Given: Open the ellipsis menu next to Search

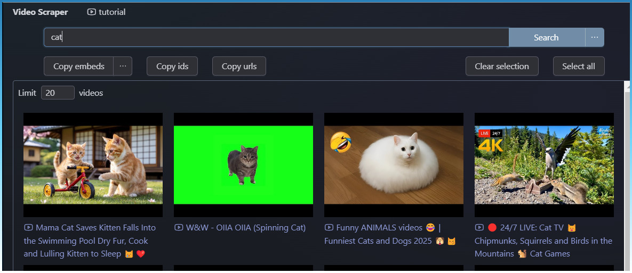Looking at the screenshot, I should coord(594,37).
